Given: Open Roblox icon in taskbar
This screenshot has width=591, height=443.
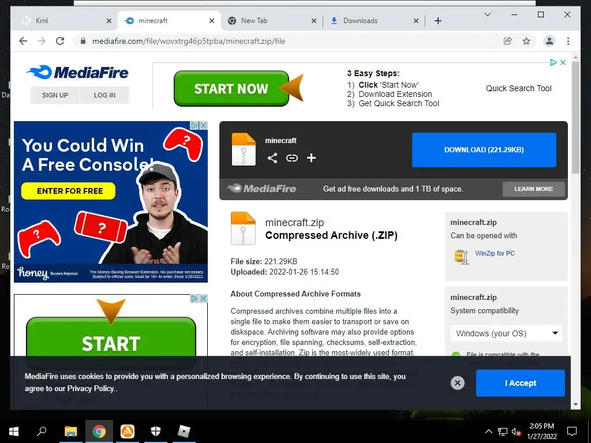Looking at the screenshot, I should point(184,431).
